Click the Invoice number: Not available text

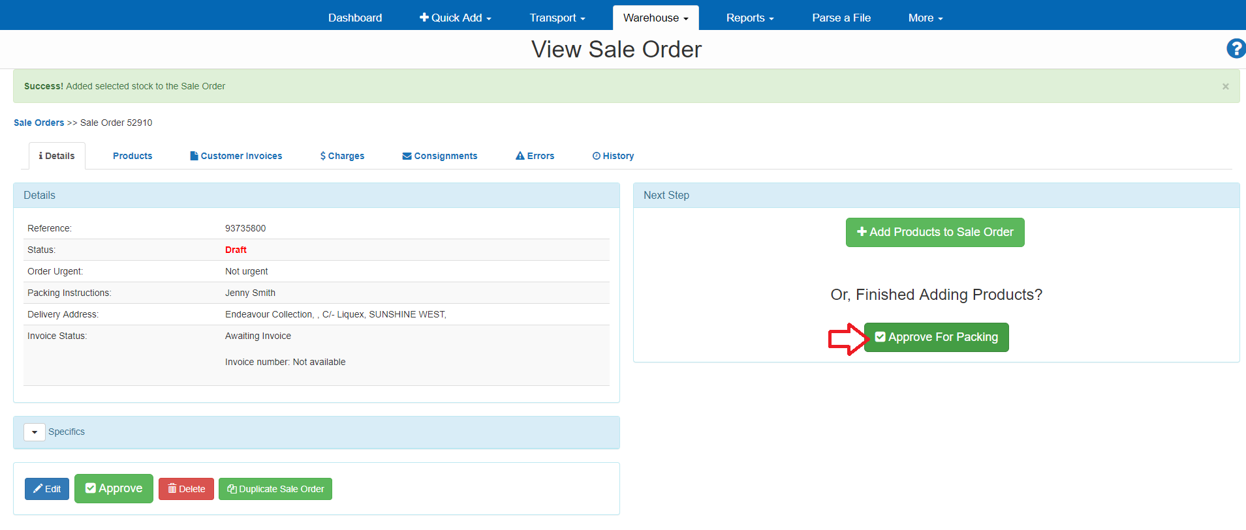[285, 362]
